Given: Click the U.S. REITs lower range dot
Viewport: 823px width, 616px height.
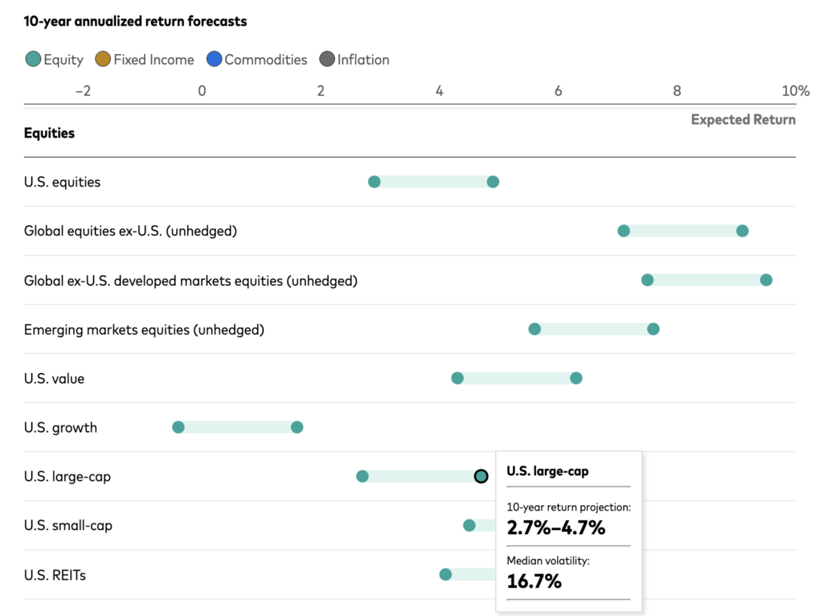Looking at the screenshot, I should [445, 574].
